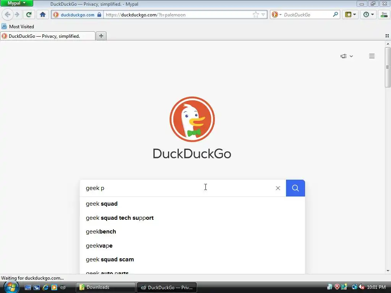The width and height of the screenshot is (391, 293).
Task: Click the DuckDuckGo duck logo
Action: (192, 119)
